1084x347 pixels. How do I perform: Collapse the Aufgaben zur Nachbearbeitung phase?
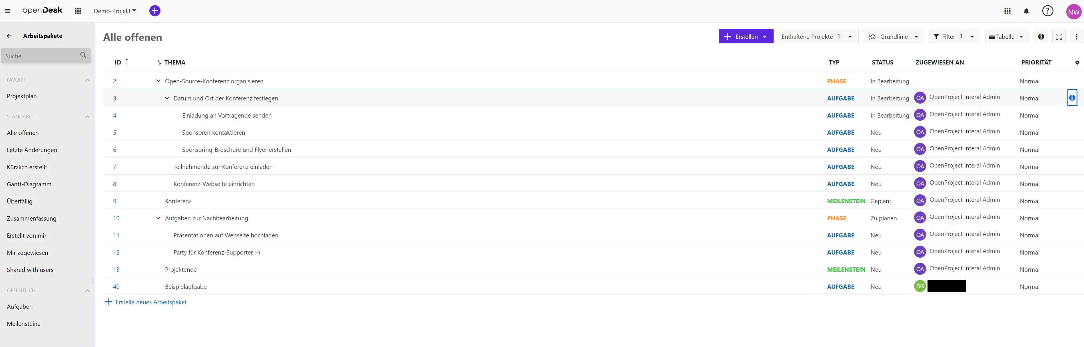point(158,218)
